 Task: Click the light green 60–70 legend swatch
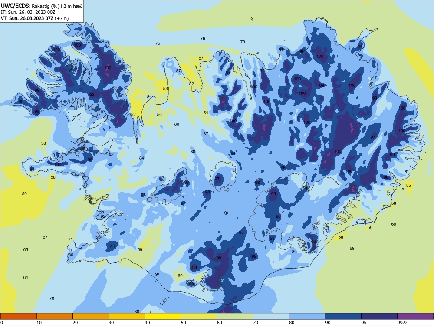(x=235, y=316)
